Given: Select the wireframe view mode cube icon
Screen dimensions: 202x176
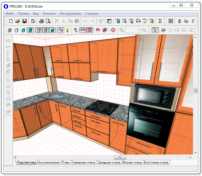Looking at the screenshot, I should (10, 30).
